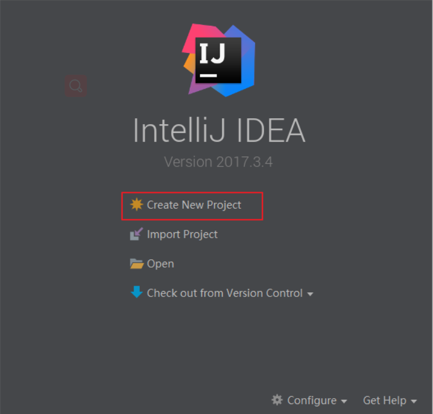433x414 pixels.
Task: Click the white IJ letters in the logo
Action: coord(212,54)
